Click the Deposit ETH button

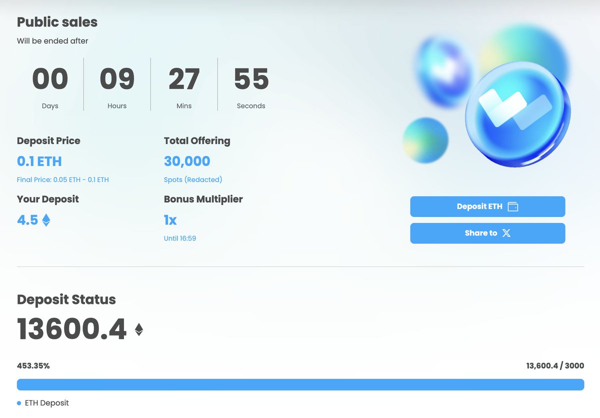coord(487,206)
